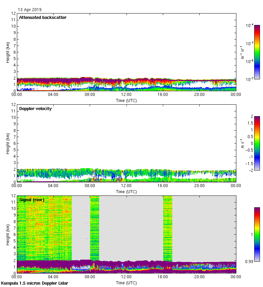
Task: Click the 0.99 label on the raw signal color bar
Action: tap(250, 261)
